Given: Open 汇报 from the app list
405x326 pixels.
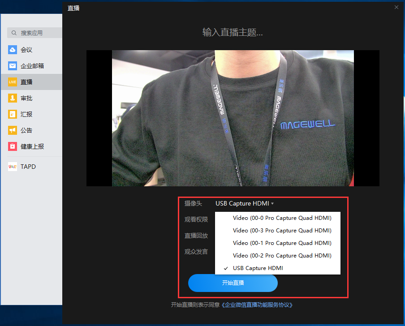Looking at the screenshot, I should 31,114.
